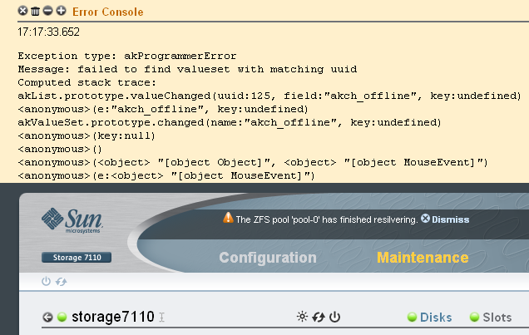This screenshot has height=335, width=529.
Task: Dismiss the ZFS resilvering notification
Action: point(445,219)
